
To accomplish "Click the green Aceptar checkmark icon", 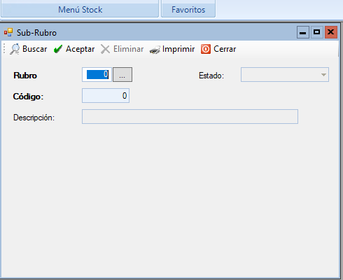I will tap(58, 49).
